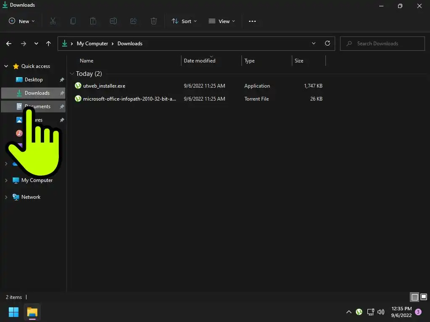Click the Delete trash can icon
Screen dimensions: 430x322
(x=154, y=21)
